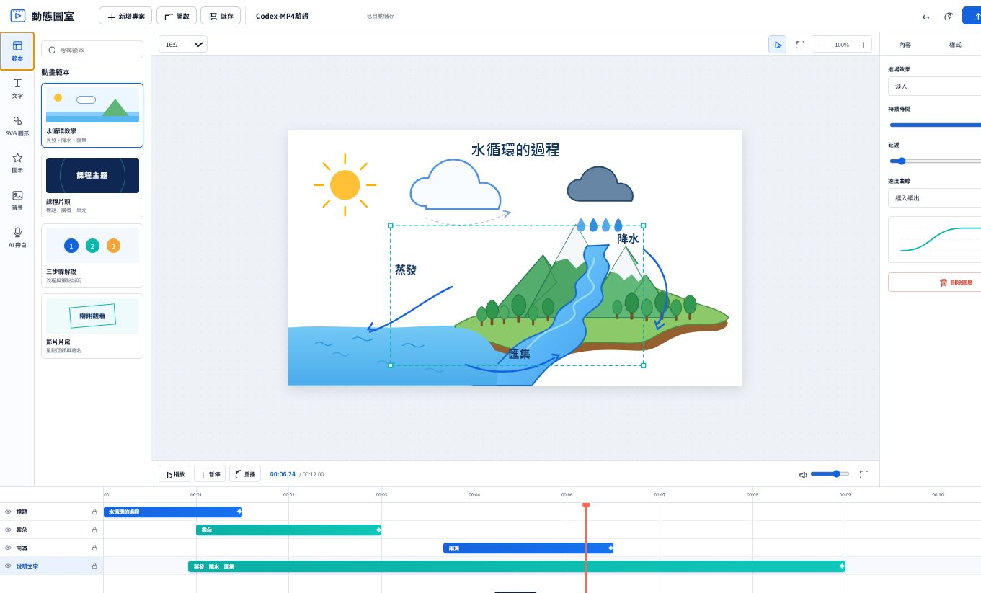Click the 儲存 save button

(x=221, y=16)
